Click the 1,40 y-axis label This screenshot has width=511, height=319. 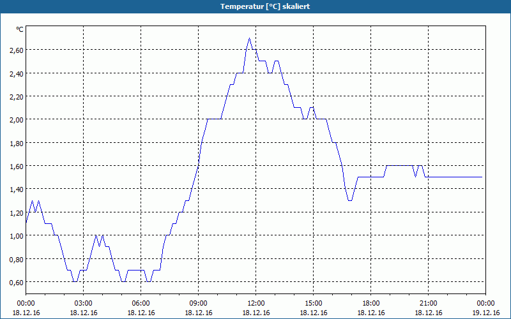17,189
